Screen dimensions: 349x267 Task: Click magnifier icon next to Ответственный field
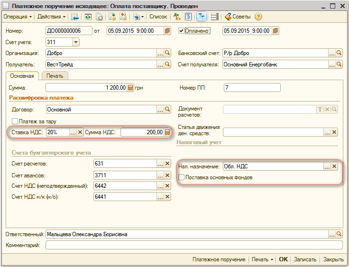pyautogui.click(x=339, y=234)
